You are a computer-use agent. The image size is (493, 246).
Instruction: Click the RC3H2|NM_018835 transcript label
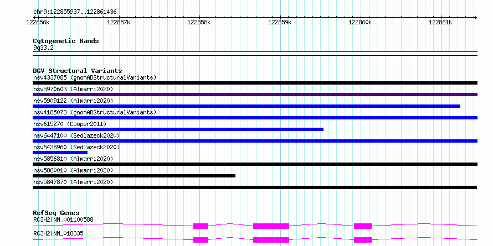tap(58, 233)
